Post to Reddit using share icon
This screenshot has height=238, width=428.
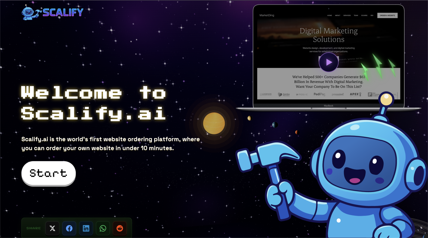(120, 228)
